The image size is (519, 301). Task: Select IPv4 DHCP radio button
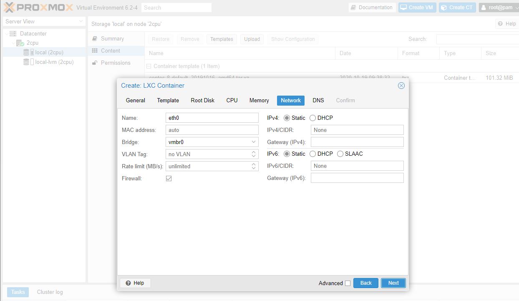[x=312, y=118]
